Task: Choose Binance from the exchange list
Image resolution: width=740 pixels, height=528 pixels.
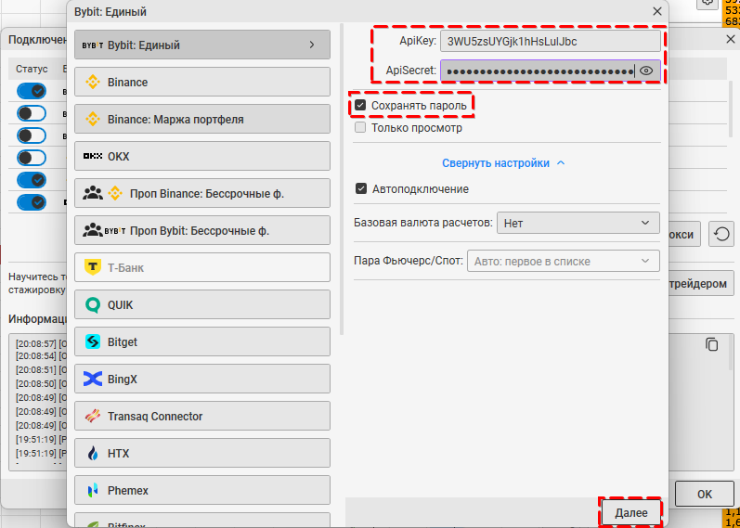Action: click(x=202, y=82)
